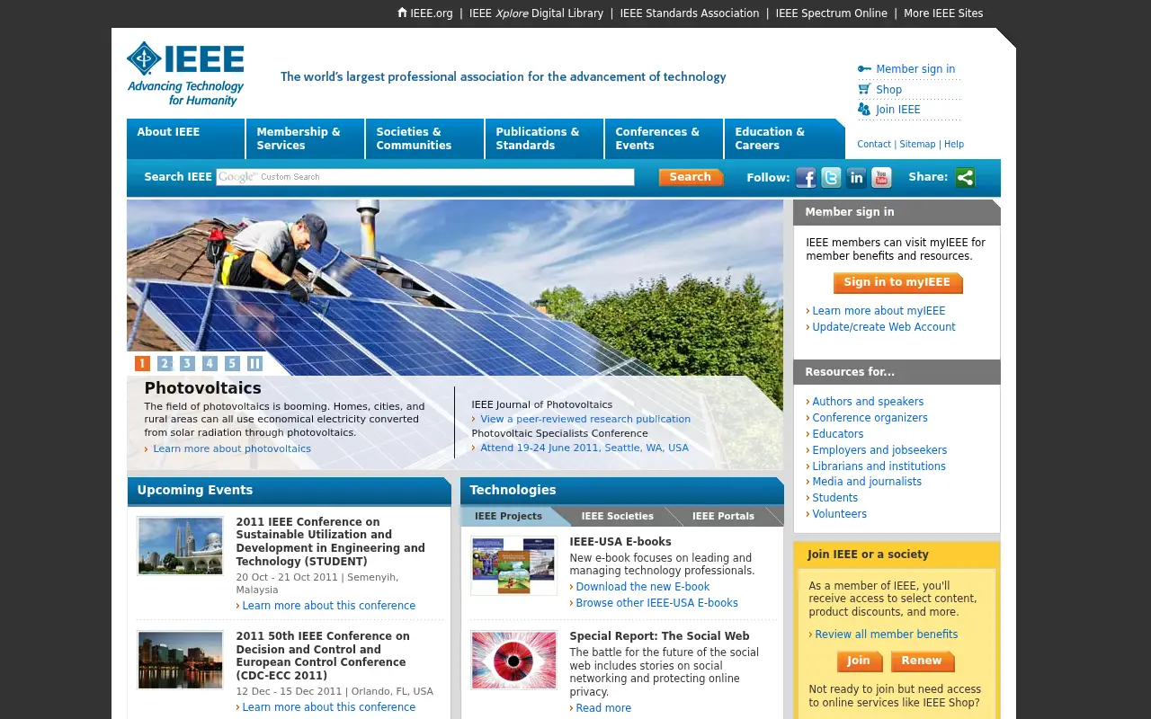Screen dimensions: 1151x719
Task: Open the Contact link
Action: pos(874,144)
